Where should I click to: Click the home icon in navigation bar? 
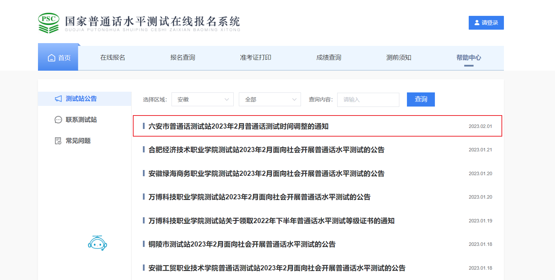51,58
